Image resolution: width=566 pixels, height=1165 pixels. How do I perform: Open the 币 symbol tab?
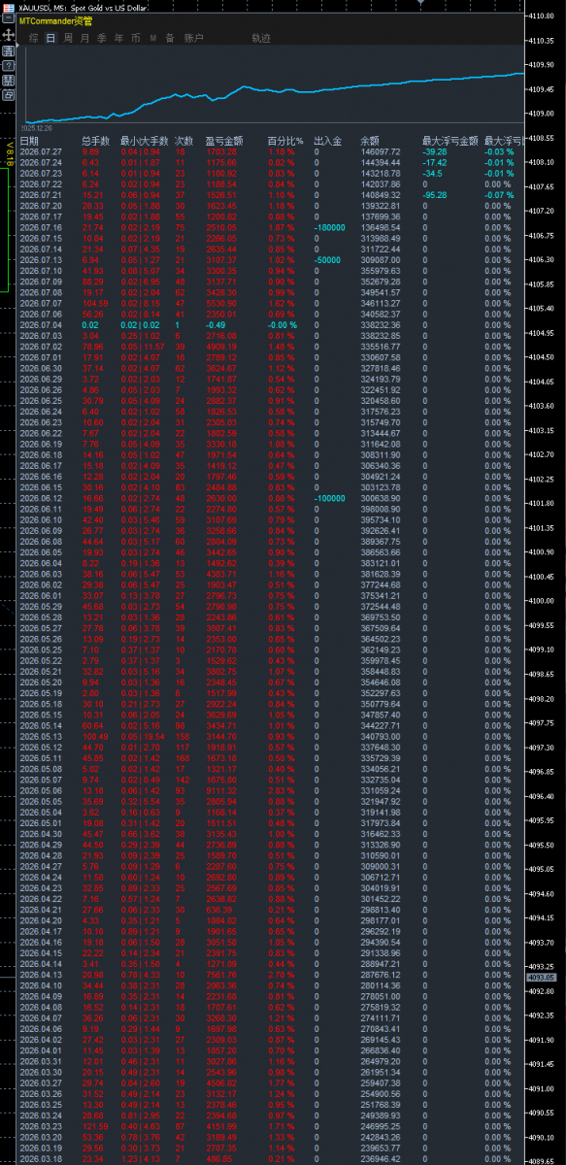click(135, 38)
